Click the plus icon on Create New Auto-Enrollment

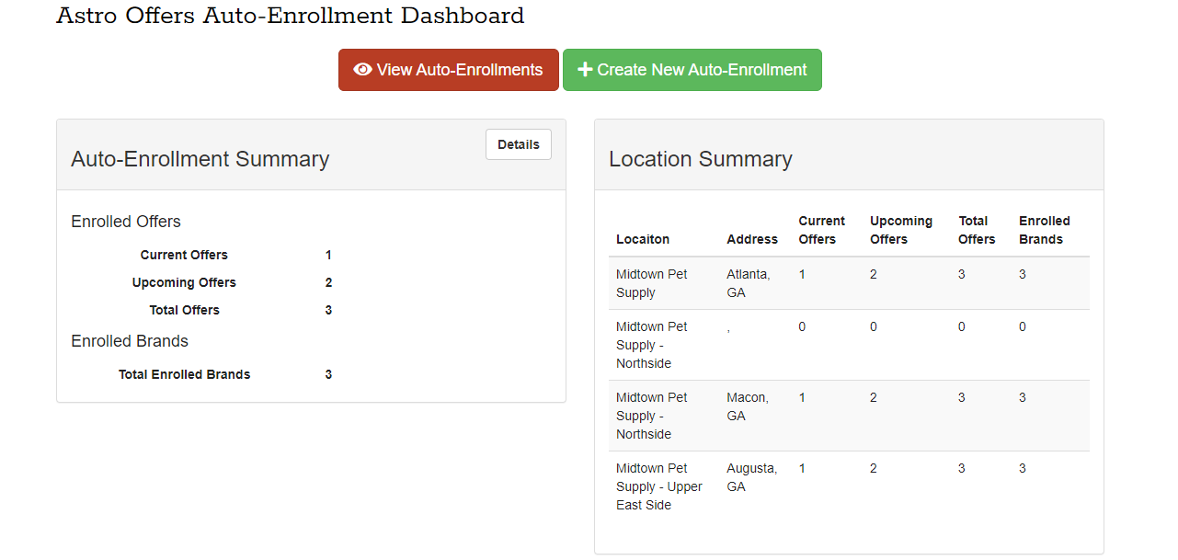585,70
